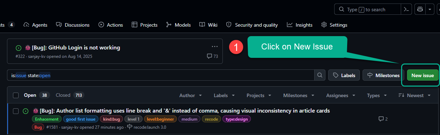Image resolution: width=440 pixels, height=135 pixels.
Task: Click the search box 'Type / to search'
Action: coord(368,9)
